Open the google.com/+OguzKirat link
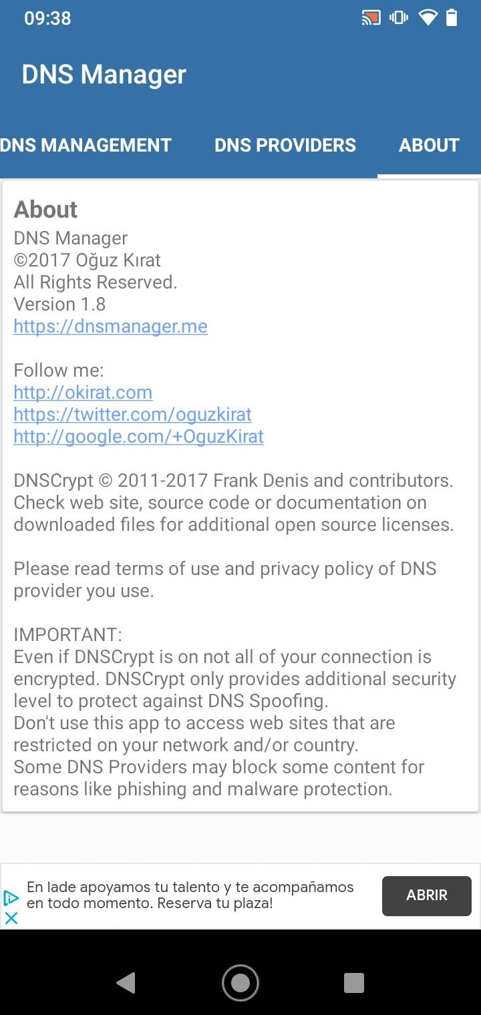The height and width of the screenshot is (1015, 481). click(x=138, y=436)
